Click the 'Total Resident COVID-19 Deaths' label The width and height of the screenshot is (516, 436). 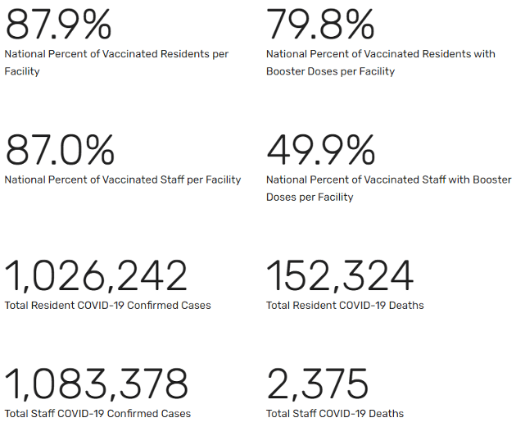point(345,306)
